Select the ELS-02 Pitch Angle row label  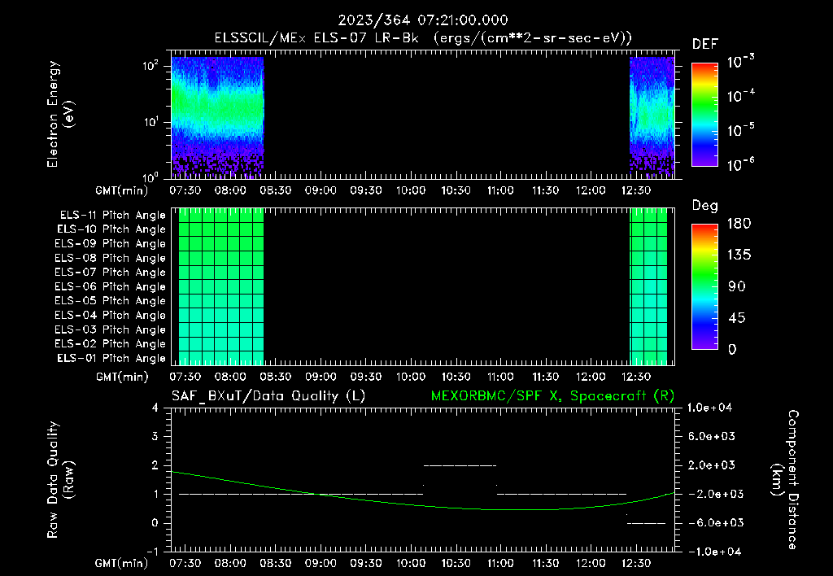(x=111, y=344)
